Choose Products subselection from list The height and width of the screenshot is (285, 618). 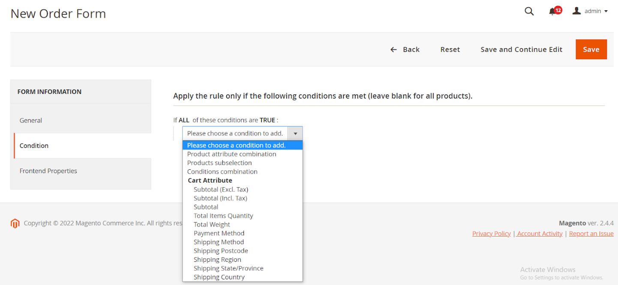point(219,163)
